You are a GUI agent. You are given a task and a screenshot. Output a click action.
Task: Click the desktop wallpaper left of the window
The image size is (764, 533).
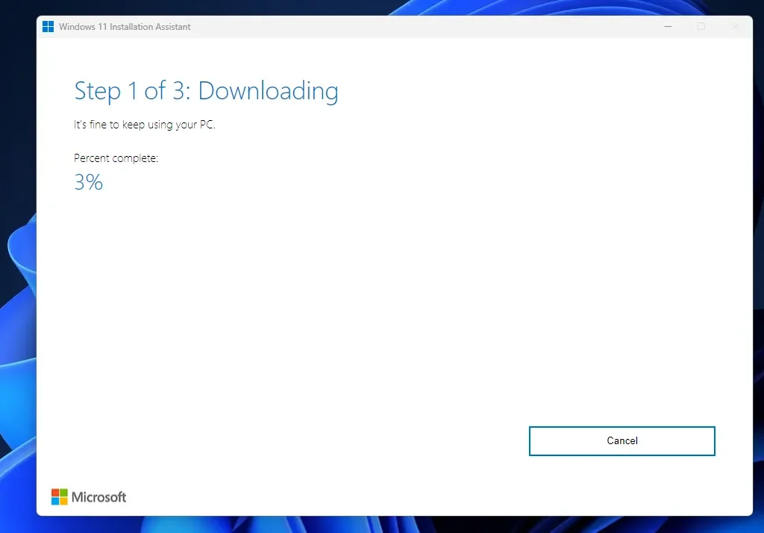tap(18, 299)
